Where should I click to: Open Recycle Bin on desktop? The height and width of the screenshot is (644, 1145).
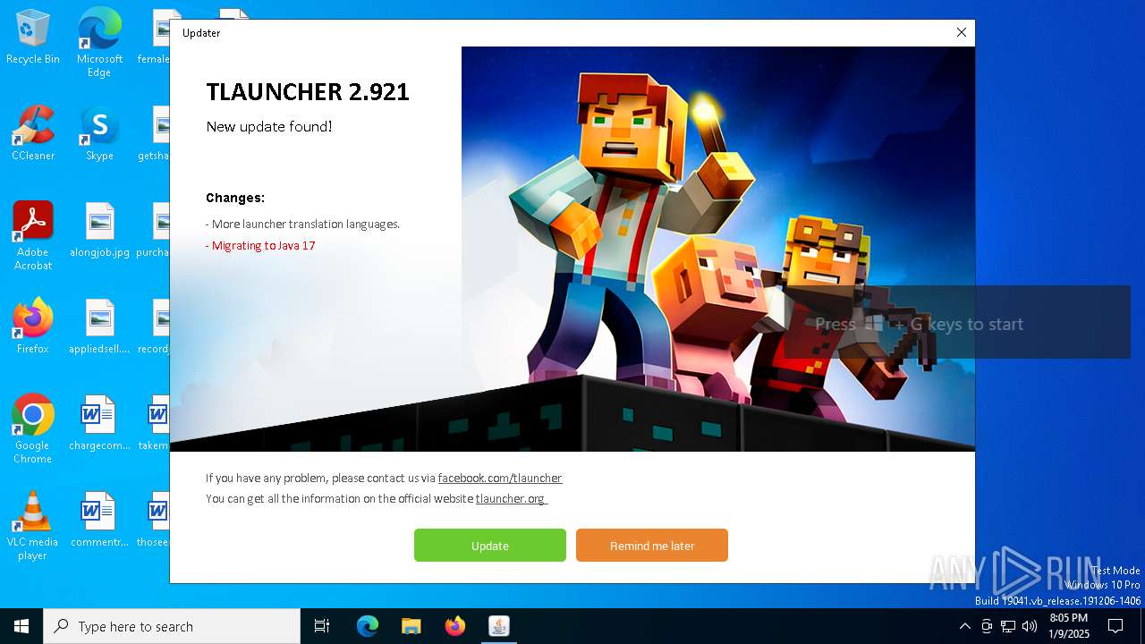(x=33, y=38)
